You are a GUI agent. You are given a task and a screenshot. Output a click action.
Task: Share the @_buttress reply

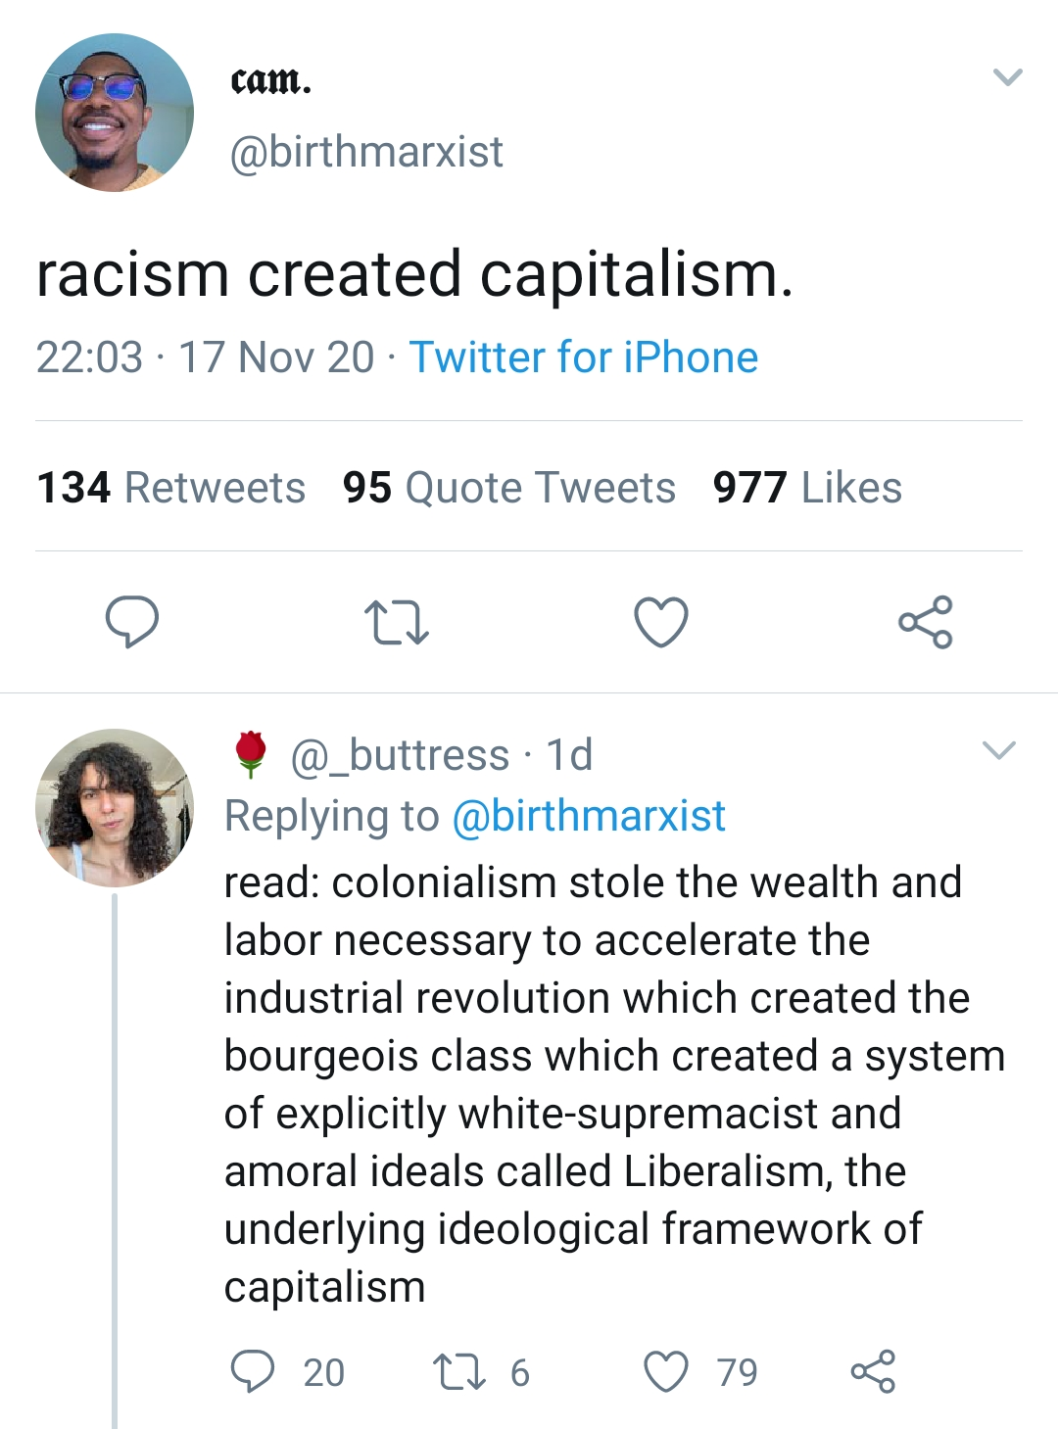coord(873,1371)
